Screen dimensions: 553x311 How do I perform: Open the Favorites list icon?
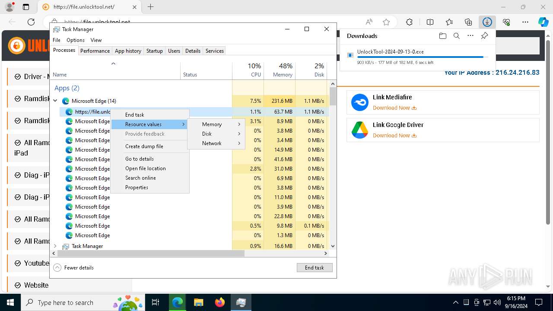[449, 22]
